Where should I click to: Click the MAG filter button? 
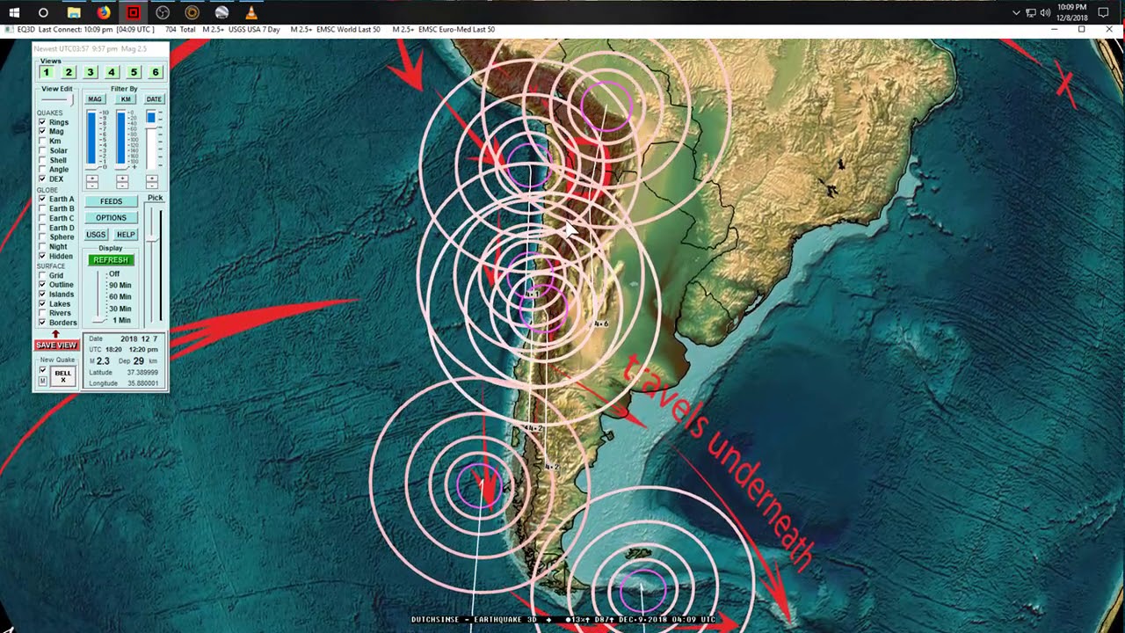tap(95, 99)
